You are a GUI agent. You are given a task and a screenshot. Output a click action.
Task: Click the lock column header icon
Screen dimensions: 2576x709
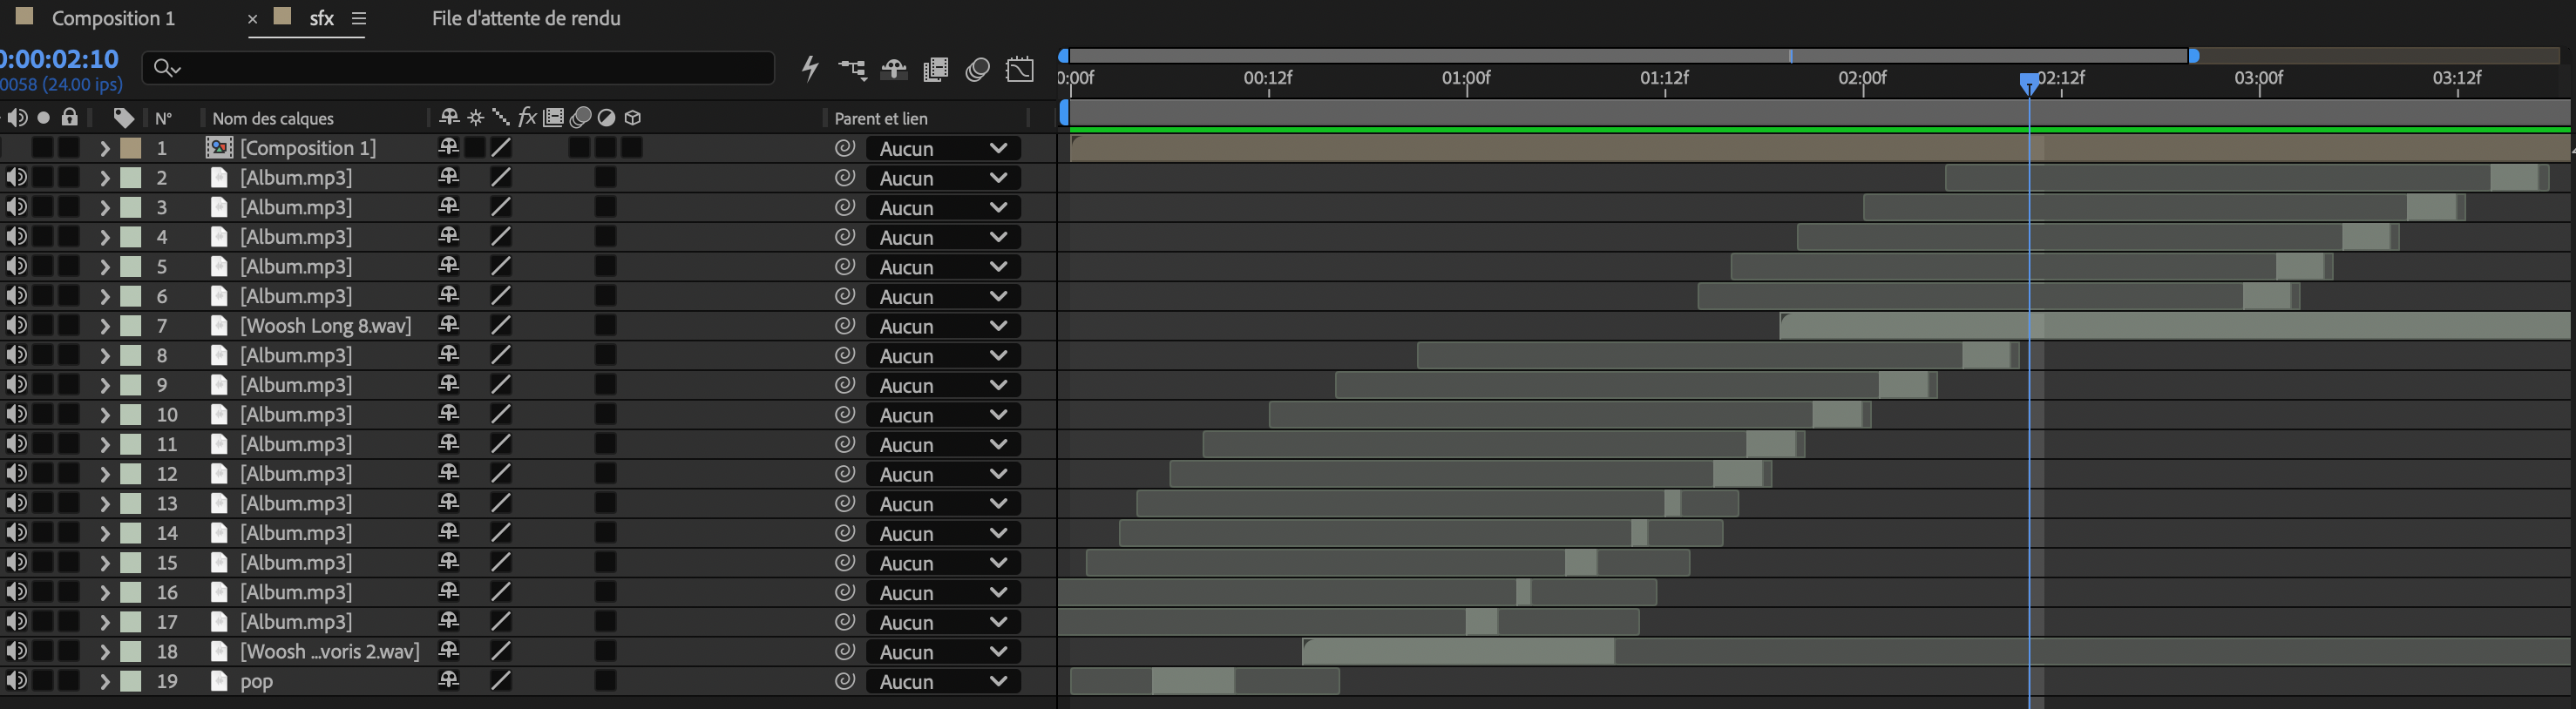point(69,117)
